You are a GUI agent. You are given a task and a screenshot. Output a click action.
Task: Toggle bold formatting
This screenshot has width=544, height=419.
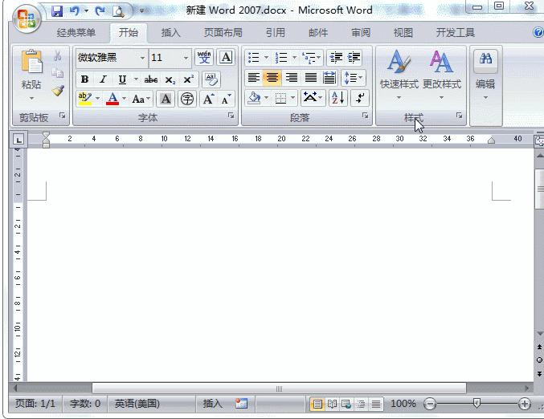coord(84,79)
